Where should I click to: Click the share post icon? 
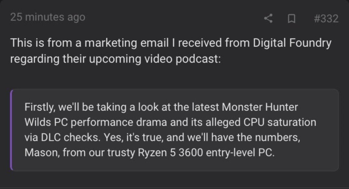268,18
